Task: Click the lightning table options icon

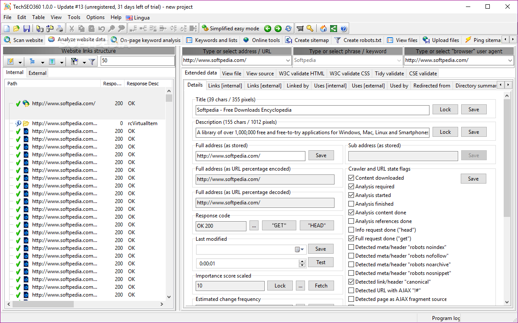Action: (10, 61)
